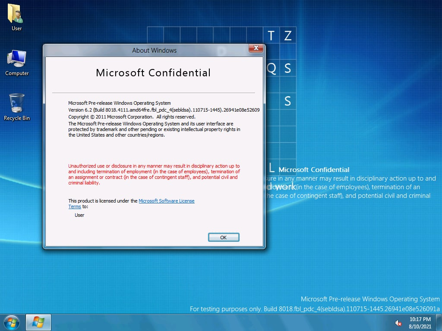Click the muted volume tray icon
The height and width of the screenshot is (331, 442).
pos(398,323)
